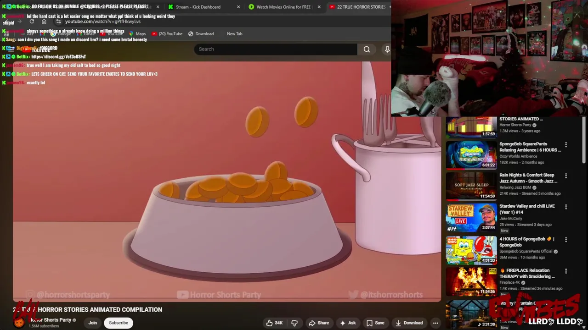Screen dimensions: 588x330
Task: Click the Ask AI sparkle button
Action: point(347,323)
